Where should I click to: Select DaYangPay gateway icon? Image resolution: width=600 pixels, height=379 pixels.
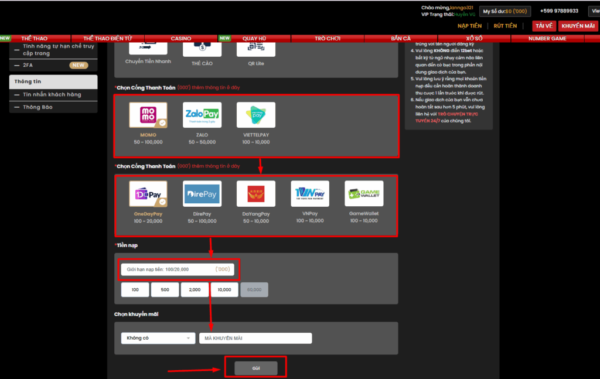(256, 193)
